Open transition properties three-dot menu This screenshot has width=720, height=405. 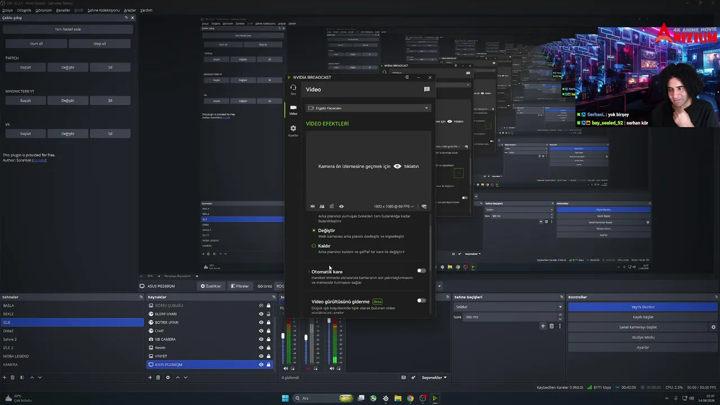click(x=560, y=326)
